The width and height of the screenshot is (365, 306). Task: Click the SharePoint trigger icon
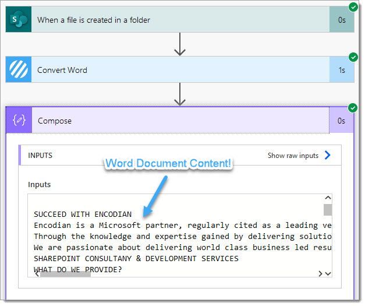coord(19,19)
